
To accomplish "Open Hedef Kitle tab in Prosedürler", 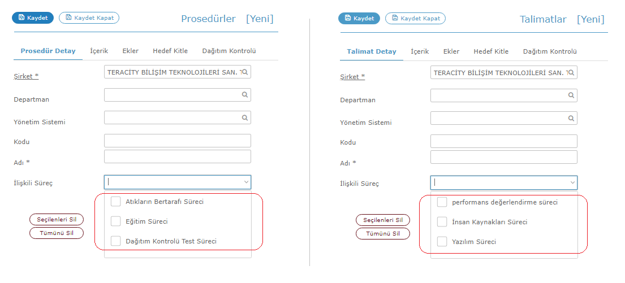I will coord(170,51).
